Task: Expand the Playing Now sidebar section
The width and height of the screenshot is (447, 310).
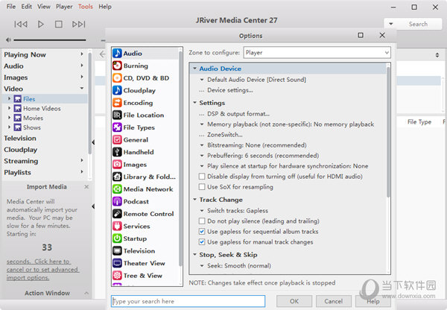Action: (82, 54)
